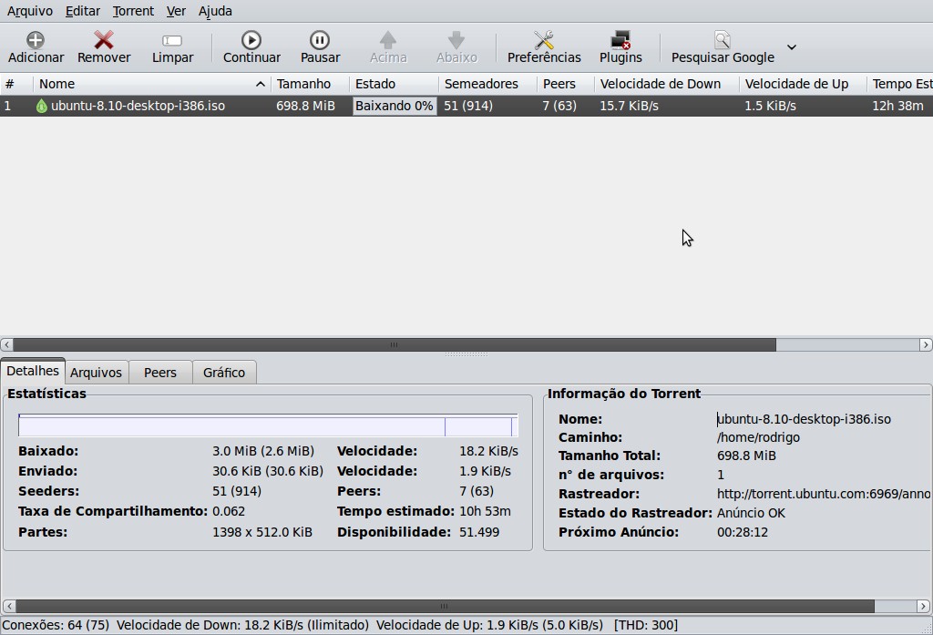
Task: Click torrent list scrollbar left arrow
Action: tap(6, 344)
